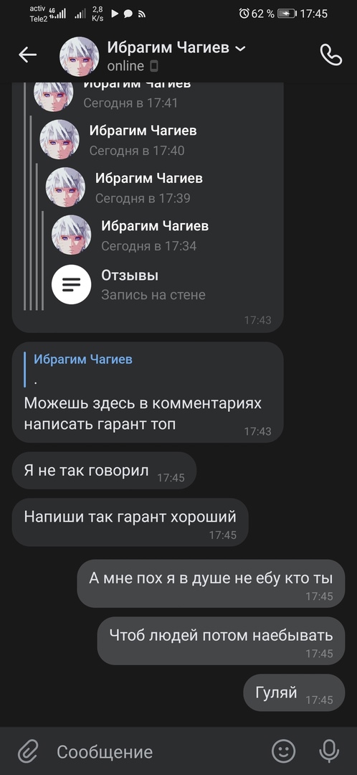The height and width of the screenshot is (775, 357).
Task: Tap quoted reply from Ибрагим Чагиев in blue
Action: pyautogui.click(x=83, y=360)
